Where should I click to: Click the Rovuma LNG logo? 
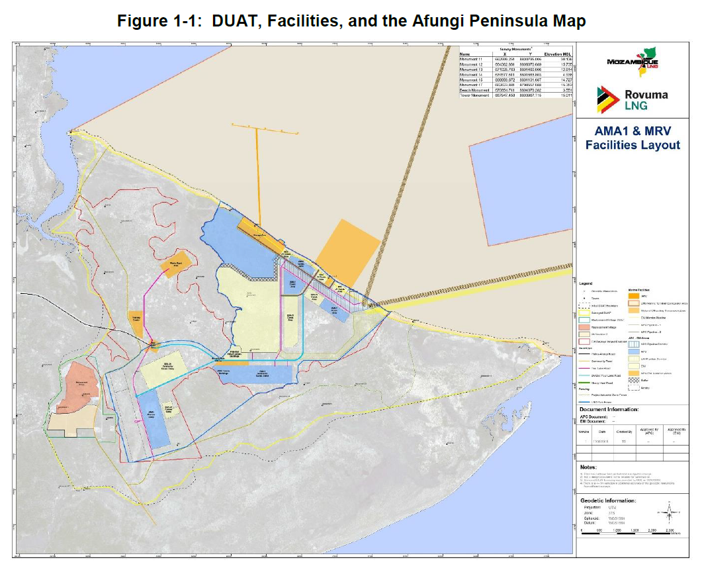pyautogui.click(x=633, y=98)
